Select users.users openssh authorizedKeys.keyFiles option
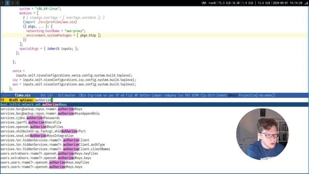The height and width of the screenshot is (174, 309). [x=45, y=162]
